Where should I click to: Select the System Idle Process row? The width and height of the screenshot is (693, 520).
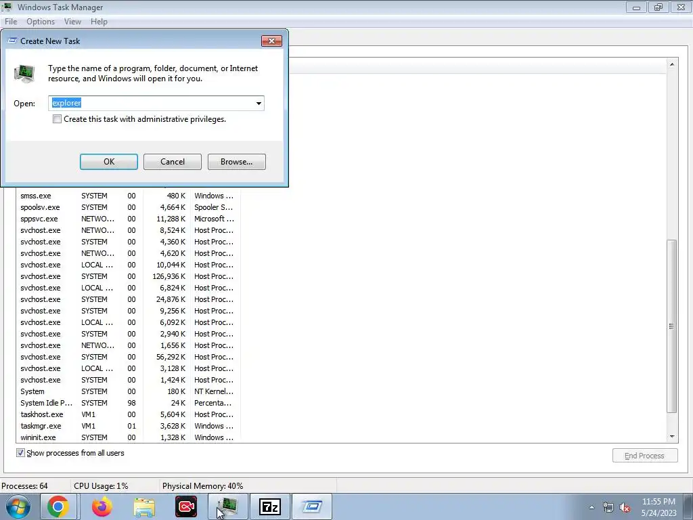[x=128, y=403]
